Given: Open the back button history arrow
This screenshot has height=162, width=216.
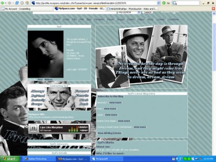Looking at the screenshot, I should point(6,3).
